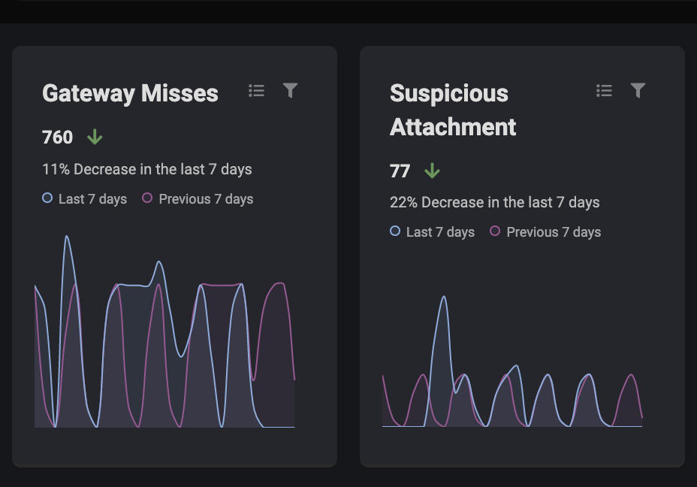
Task: Click the purple legend circle in Gateway Misses
Action: tap(147, 198)
